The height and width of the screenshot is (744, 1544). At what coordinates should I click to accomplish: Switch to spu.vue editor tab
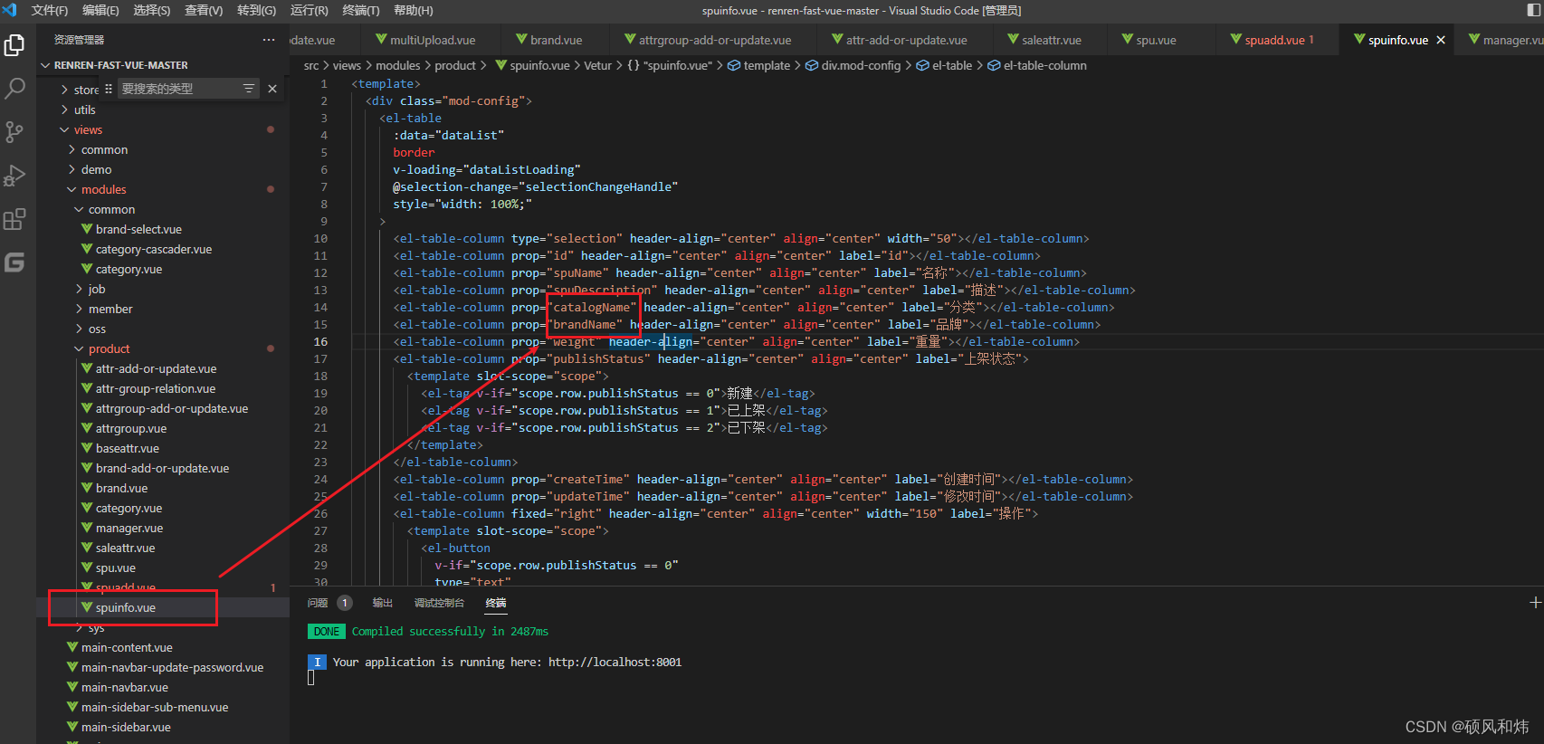click(x=1156, y=40)
